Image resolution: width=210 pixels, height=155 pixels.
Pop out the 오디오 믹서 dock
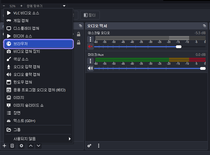pos(205,26)
